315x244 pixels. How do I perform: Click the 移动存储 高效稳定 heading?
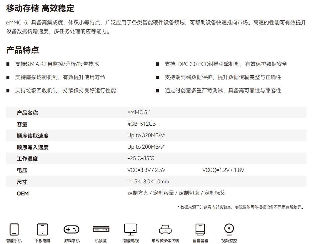pos(40,8)
